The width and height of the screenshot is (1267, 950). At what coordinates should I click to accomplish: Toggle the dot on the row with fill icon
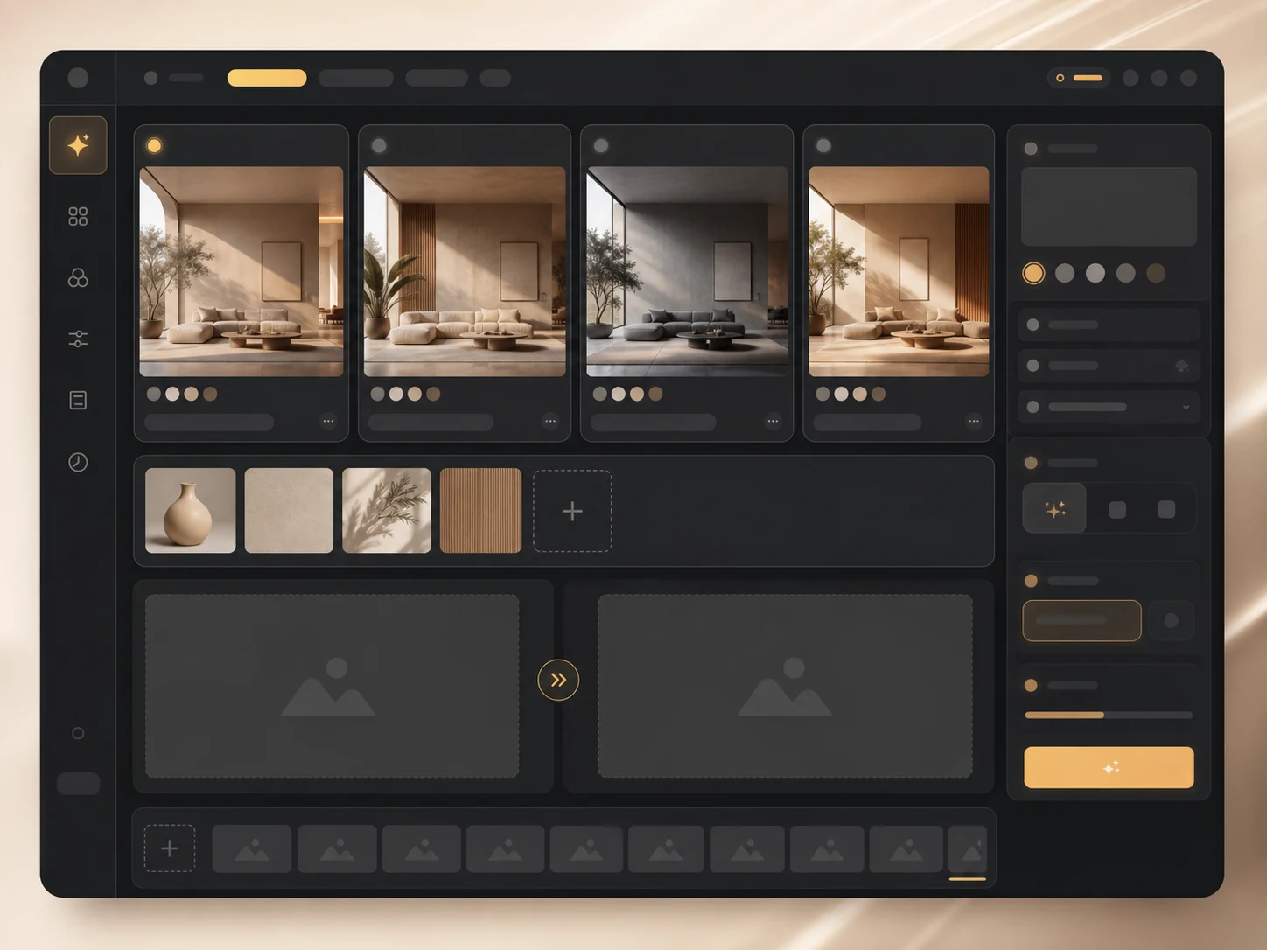(1033, 366)
